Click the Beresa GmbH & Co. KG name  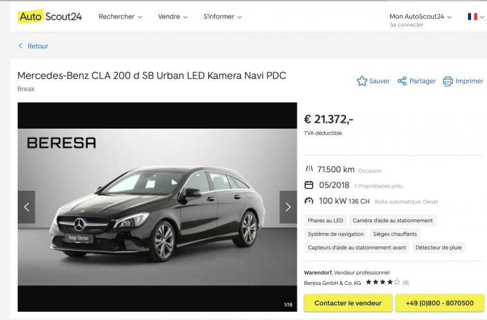click(333, 283)
